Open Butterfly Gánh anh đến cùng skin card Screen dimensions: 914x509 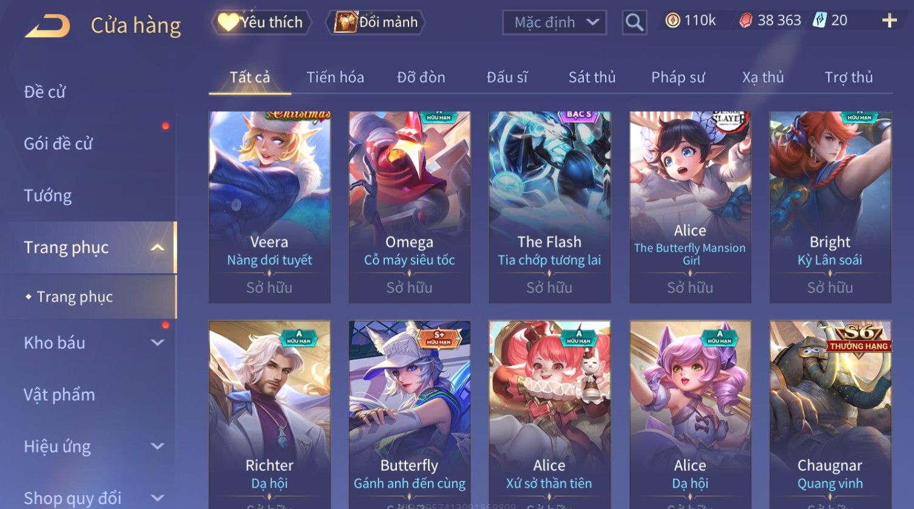(x=410, y=414)
